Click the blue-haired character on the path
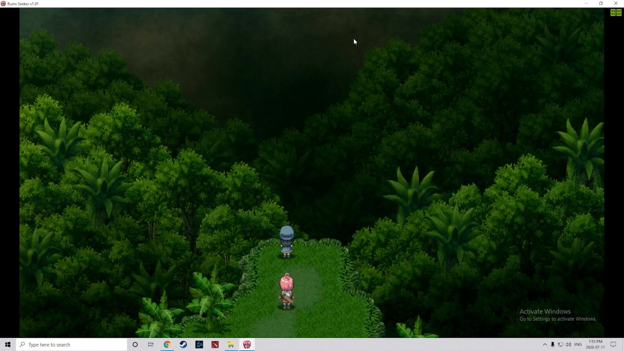Image resolution: width=624 pixels, height=351 pixels. [x=287, y=241]
